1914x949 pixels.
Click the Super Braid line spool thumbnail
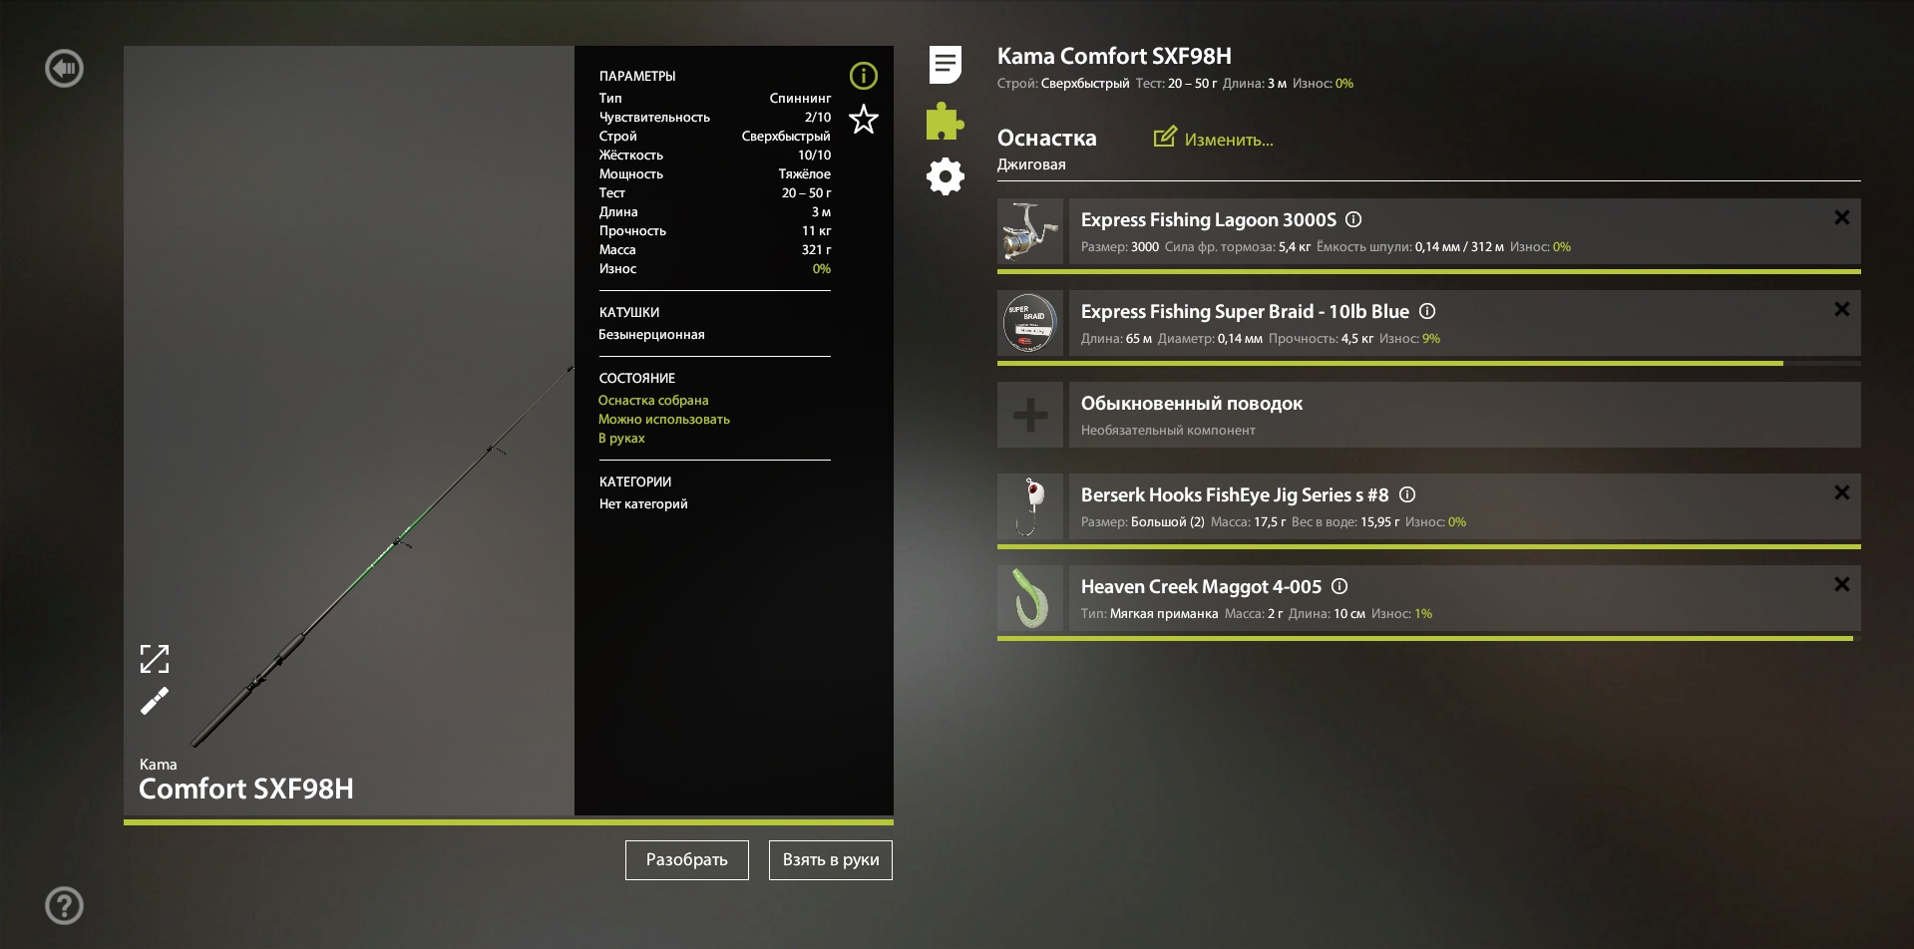pyautogui.click(x=1030, y=323)
